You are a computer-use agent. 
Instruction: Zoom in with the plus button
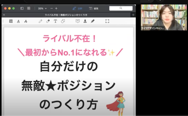[56, 8]
